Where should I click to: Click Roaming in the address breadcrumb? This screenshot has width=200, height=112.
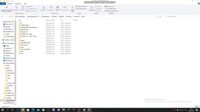pyautogui.click(x=69, y=16)
